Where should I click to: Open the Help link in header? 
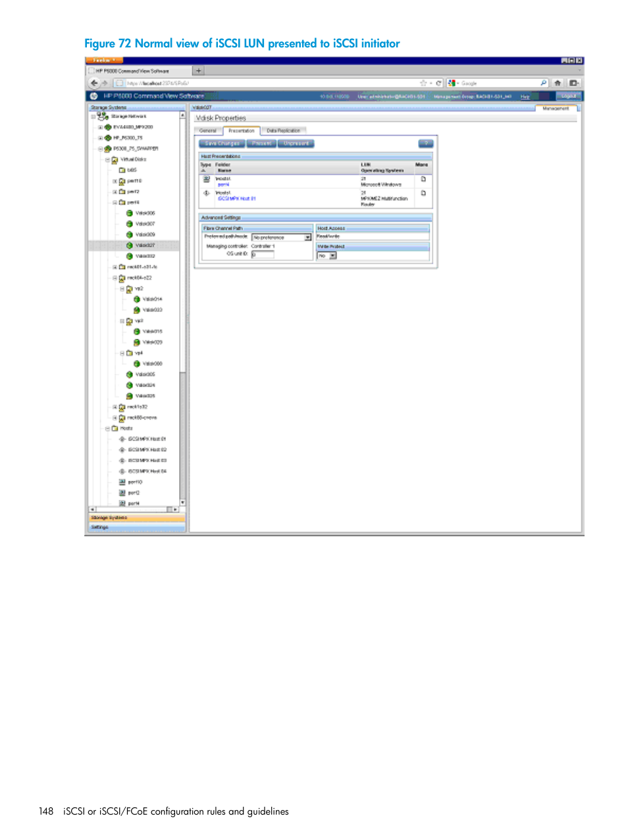click(525, 96)
